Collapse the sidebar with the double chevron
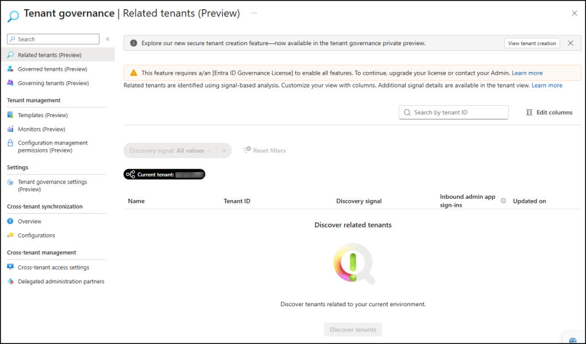 click(x=108, y=39)
